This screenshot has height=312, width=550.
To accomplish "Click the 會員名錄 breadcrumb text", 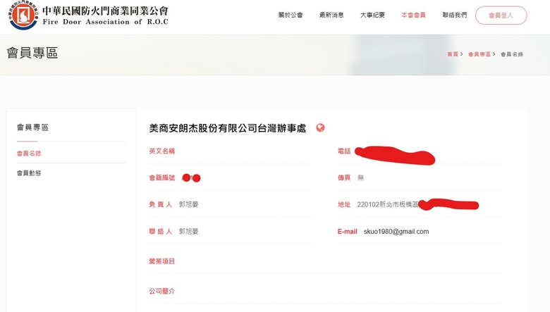I will [x=512, y=54].
